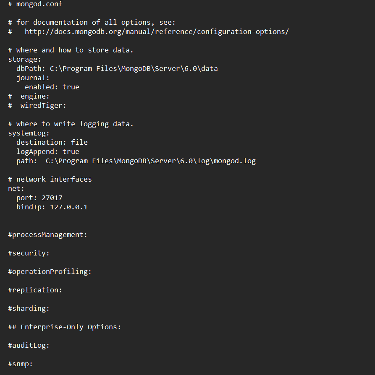Click the "journal:" key

(x=33, y=78)
